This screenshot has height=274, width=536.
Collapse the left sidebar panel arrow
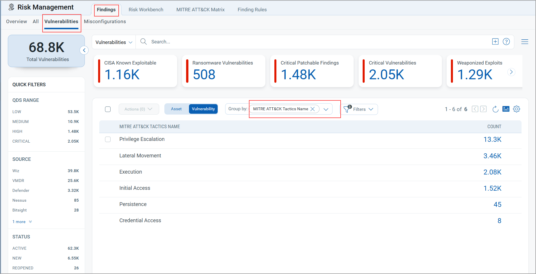[84, 50]
